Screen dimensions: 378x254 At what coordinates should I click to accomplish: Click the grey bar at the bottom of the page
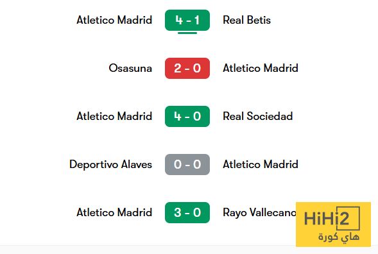tap(189, 250)
